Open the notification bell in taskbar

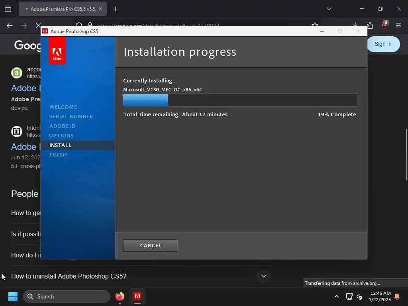pyautogui.click(x=397, y=296)
